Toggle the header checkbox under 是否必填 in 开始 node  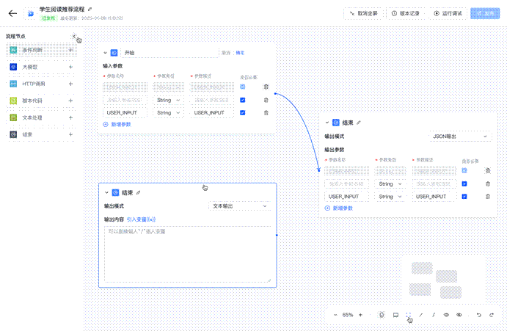[243, 87]
